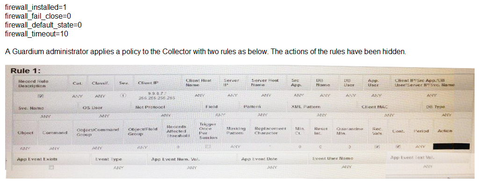Toggle the Record Rule Description checkbox
Viewport: 483px width, 181px height.
[39, 96]
